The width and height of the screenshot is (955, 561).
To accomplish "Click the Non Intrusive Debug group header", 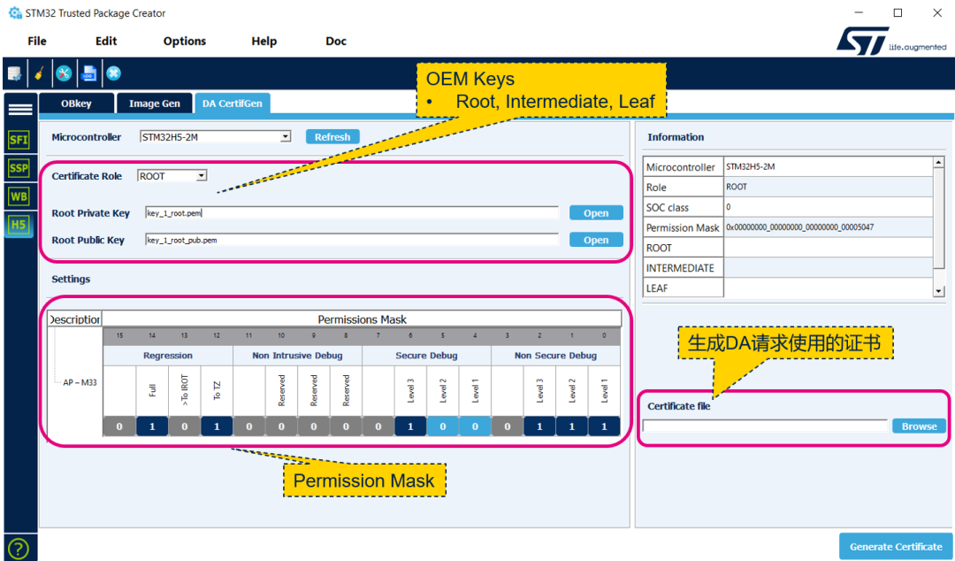I will (x=297, y=356).
